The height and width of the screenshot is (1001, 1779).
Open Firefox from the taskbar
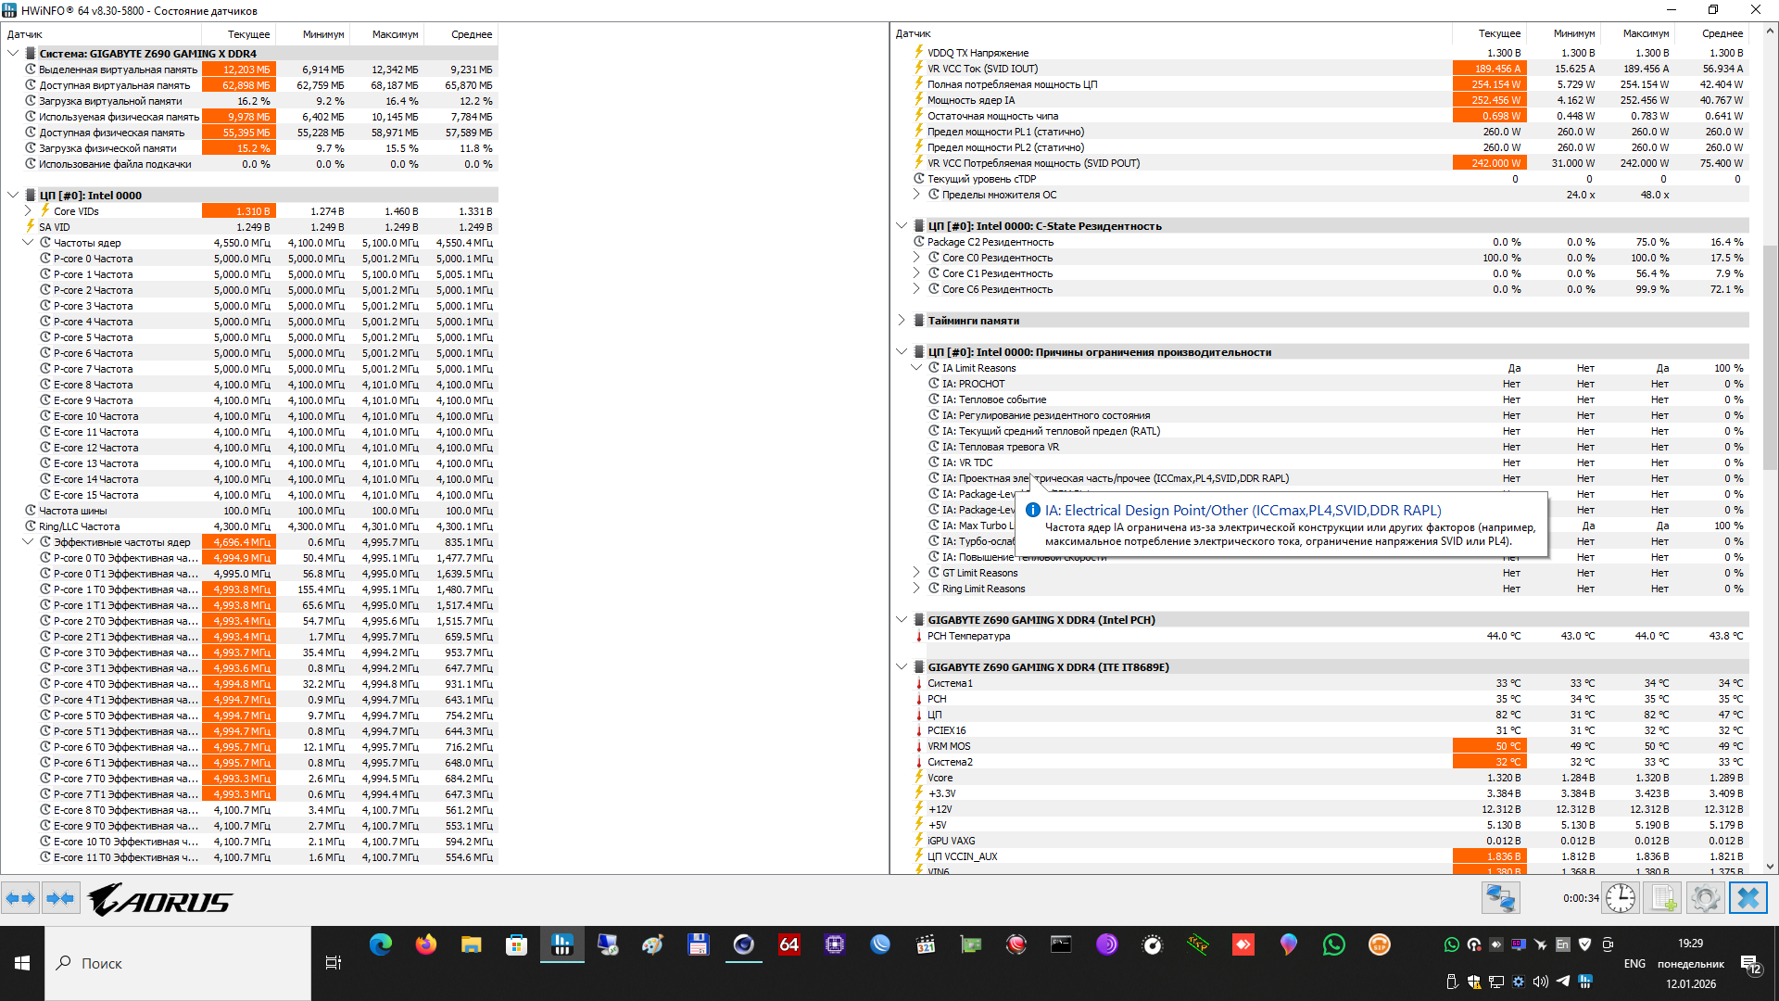(425, 944)
